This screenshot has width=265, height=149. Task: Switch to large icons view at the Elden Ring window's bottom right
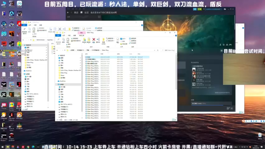[x=176, y=120]
